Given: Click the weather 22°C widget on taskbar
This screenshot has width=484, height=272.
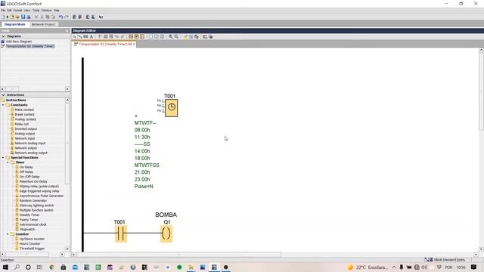Looking at the screenshot, I should tap(368, 267).
